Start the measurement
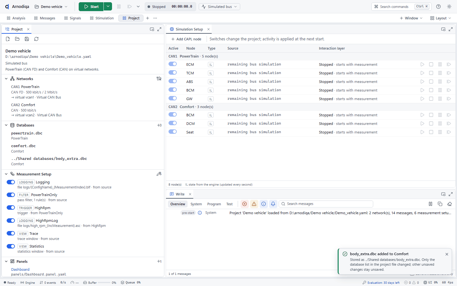457x286 pixels. tap(91, 7)
